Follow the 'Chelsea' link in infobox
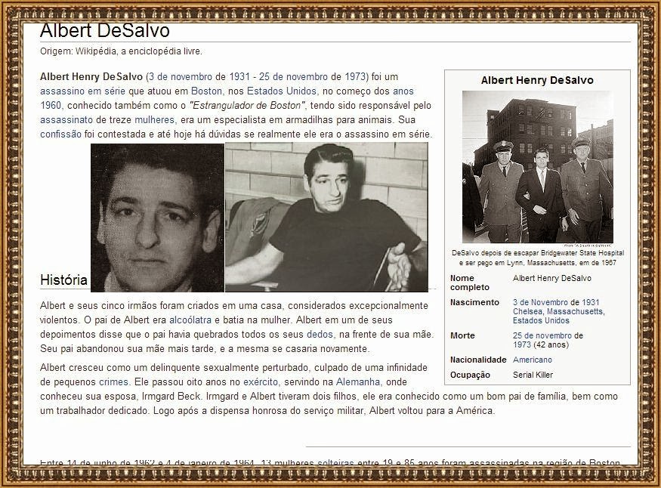Image resolution: width=661 pixels, height=488 pixels. click(528, 311)
